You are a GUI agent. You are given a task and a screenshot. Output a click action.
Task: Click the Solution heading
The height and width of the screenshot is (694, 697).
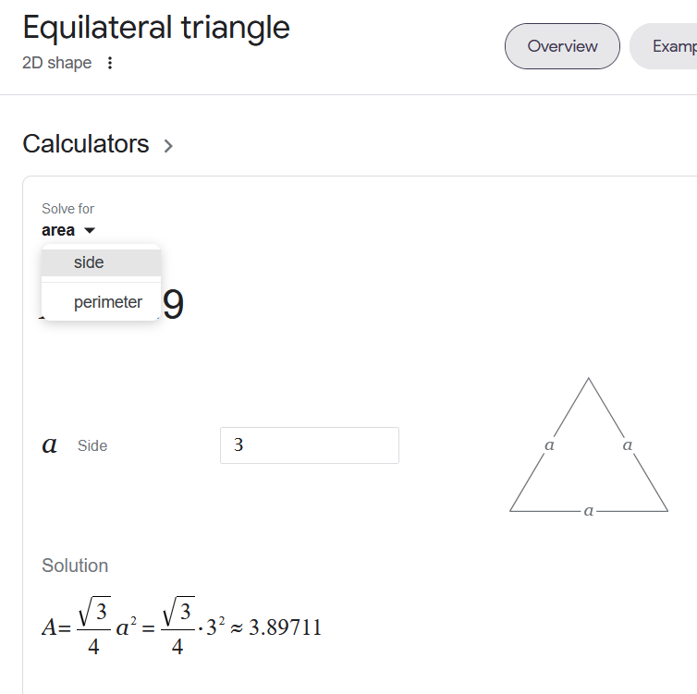pyautogui.click(x=75, y=566)
